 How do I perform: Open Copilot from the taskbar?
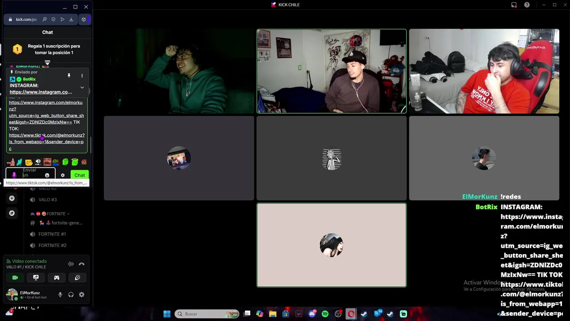pos(260,314)
